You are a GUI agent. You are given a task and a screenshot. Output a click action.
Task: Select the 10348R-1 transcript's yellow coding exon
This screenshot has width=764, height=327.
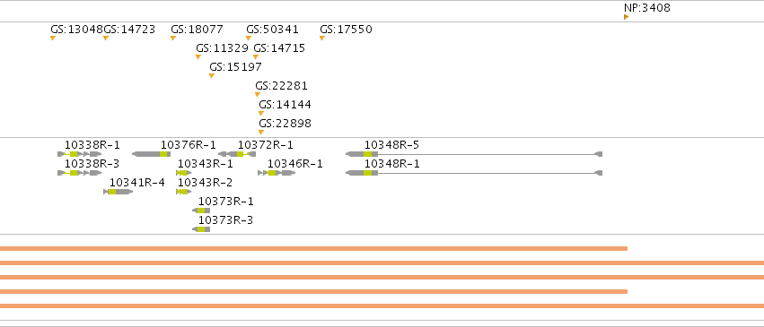(367, 173)
